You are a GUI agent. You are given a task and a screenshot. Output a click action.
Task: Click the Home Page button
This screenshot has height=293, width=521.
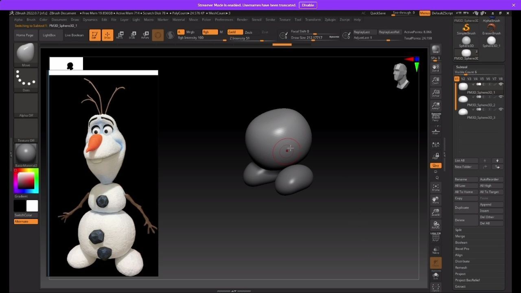pyautogui.click(x=25, y=35)
